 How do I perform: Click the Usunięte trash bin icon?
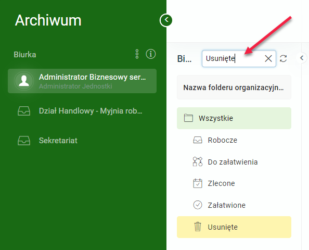pyautogui.click(x=198, y=227)
